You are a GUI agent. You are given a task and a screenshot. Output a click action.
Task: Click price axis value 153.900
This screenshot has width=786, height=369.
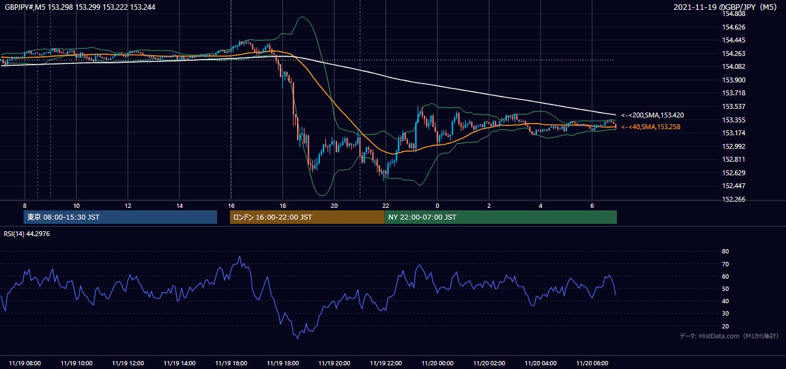pos(734,80)
